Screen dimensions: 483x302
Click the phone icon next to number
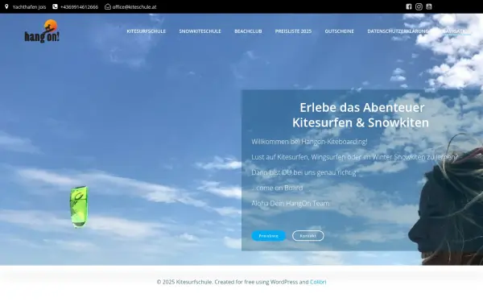55,6
